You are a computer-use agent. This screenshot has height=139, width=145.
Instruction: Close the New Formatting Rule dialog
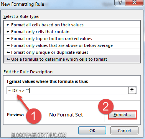pos(134,3)
